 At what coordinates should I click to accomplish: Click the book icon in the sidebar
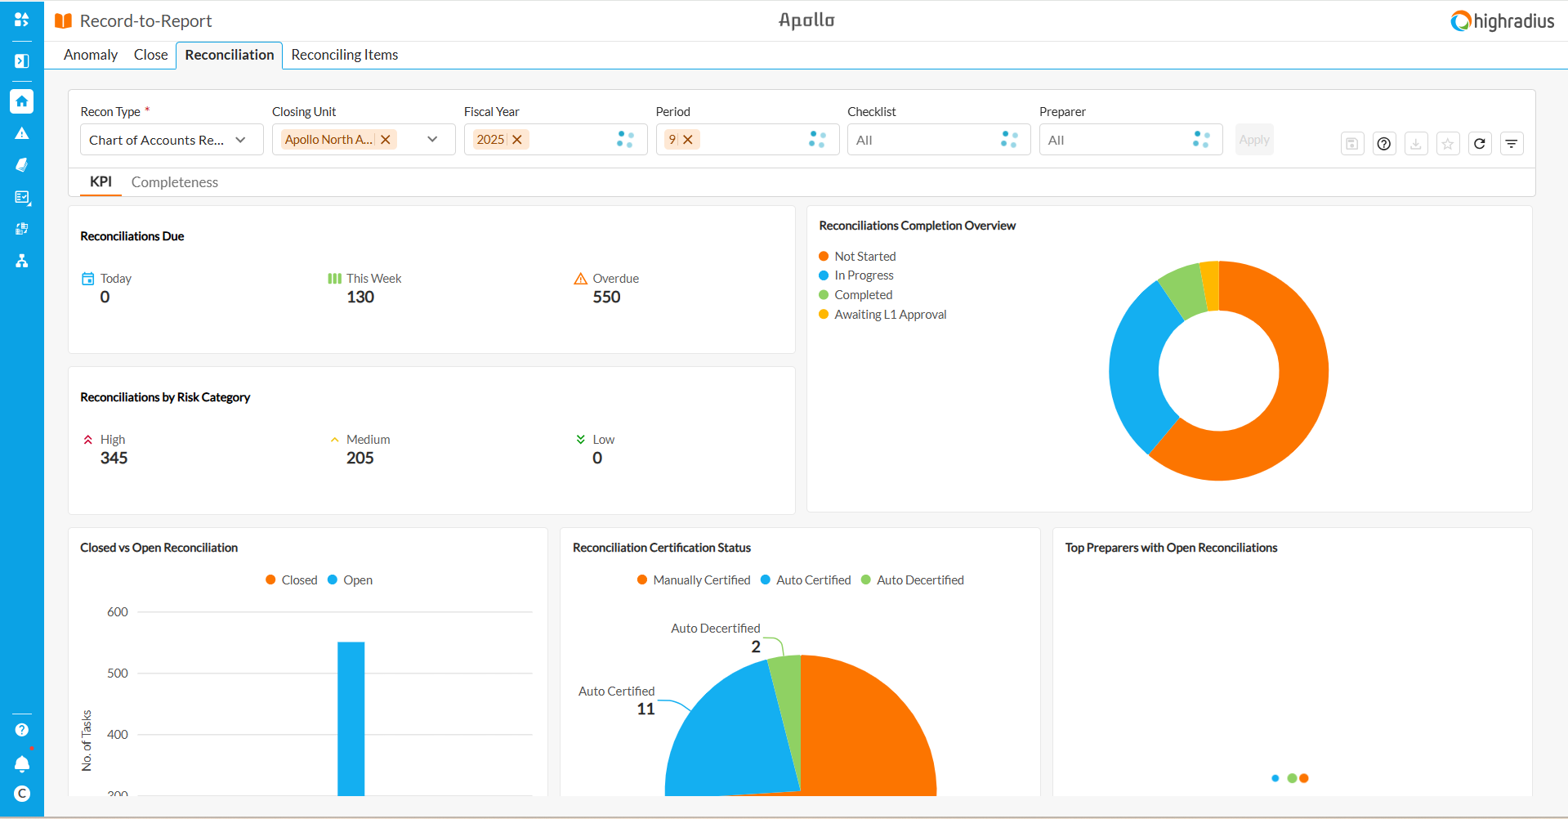point(22,165)
